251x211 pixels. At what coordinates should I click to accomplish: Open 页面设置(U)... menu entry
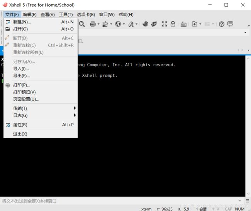[x=41, y=99]
